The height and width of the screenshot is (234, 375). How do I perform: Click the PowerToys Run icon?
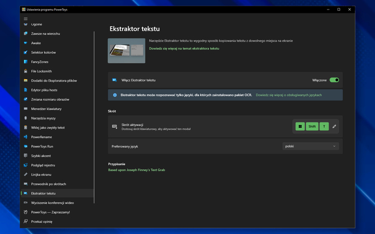point(26,146)
